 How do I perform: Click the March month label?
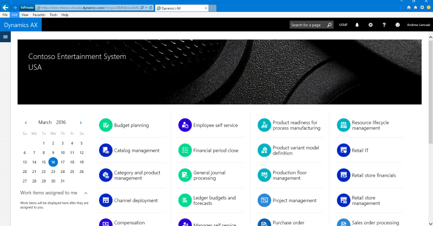(45, 122)
